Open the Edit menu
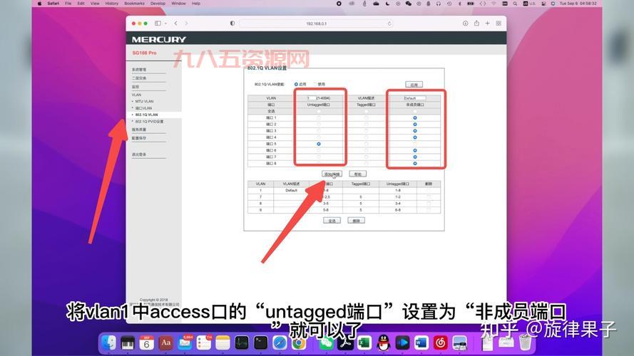The height and width of the screenshot is (356, 634). pos(81,4)
